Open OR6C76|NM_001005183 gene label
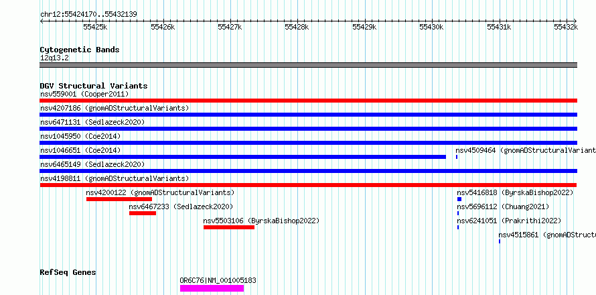The height and width of the screenshot is (295, 596). coord(218,280)
